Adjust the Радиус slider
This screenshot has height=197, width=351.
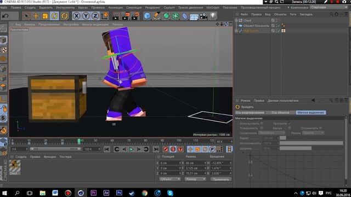(x=311, y=138)
